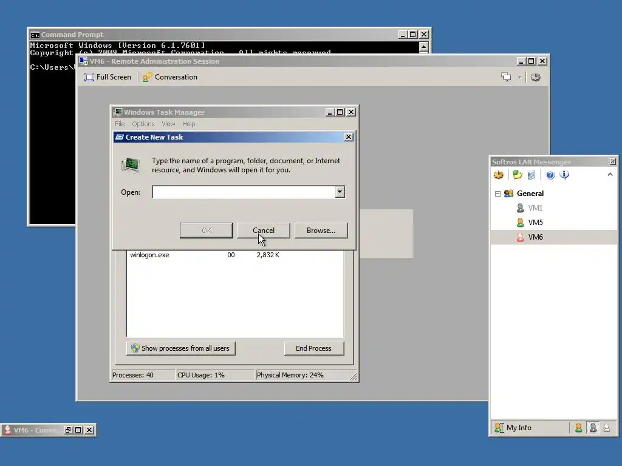
Task: Click the run computer icon in Create New Task
Action: [x=131, y=165]
